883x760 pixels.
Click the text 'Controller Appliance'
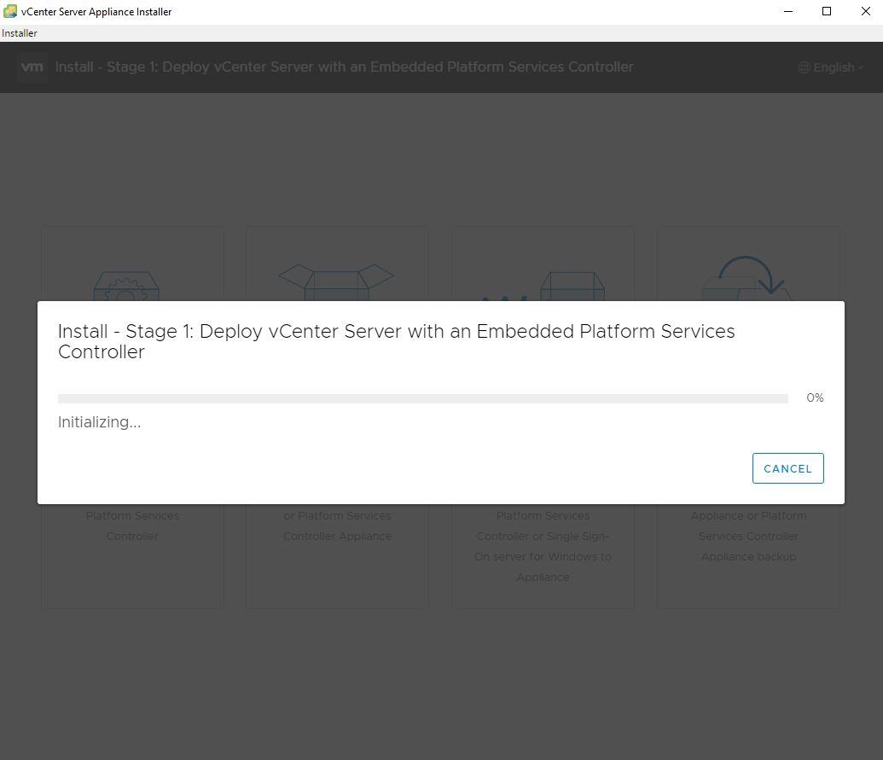337,536
